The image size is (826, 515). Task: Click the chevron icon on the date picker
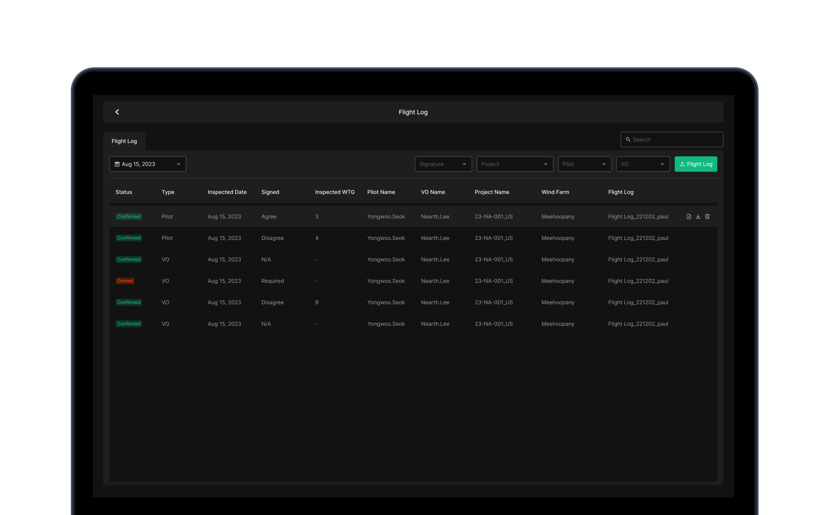(178, 164)
